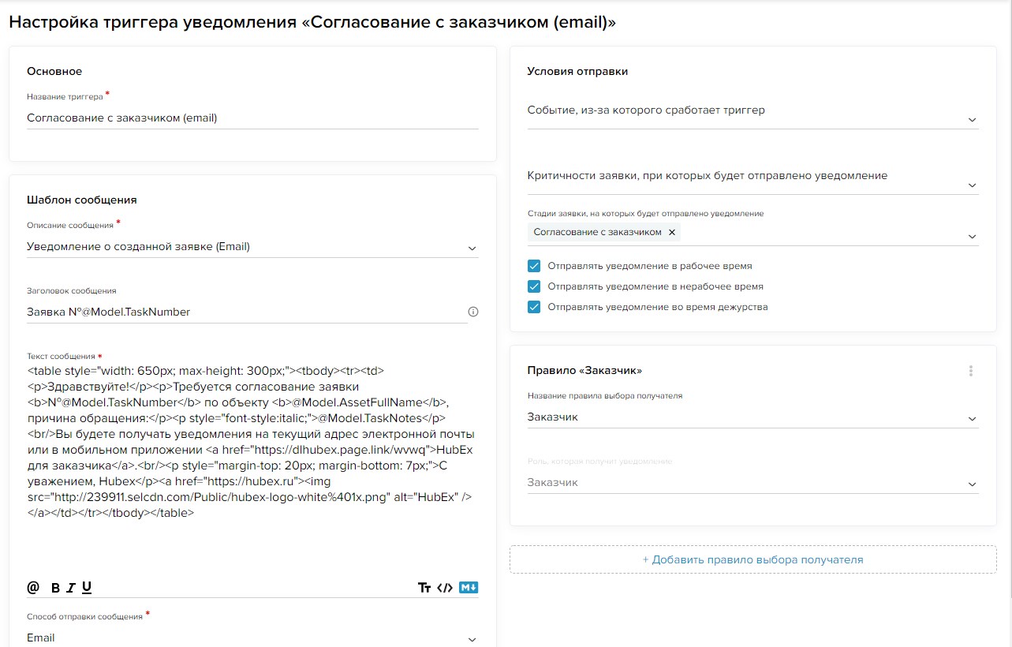Toggle «Отправлять уведомление в нерабочее время» checkbox
Image resolution: width=1012 pixels, height=647 pixels.
tap(534, 286)
